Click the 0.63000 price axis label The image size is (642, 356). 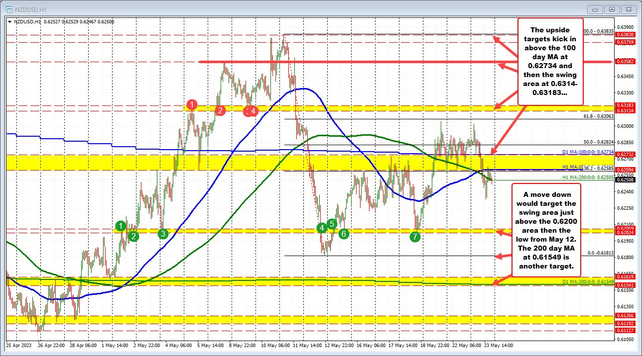(x=625, y=126)
